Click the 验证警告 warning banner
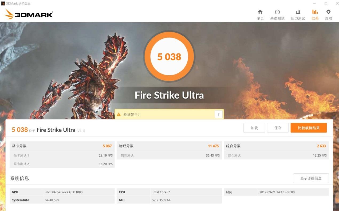 point(169,114)
